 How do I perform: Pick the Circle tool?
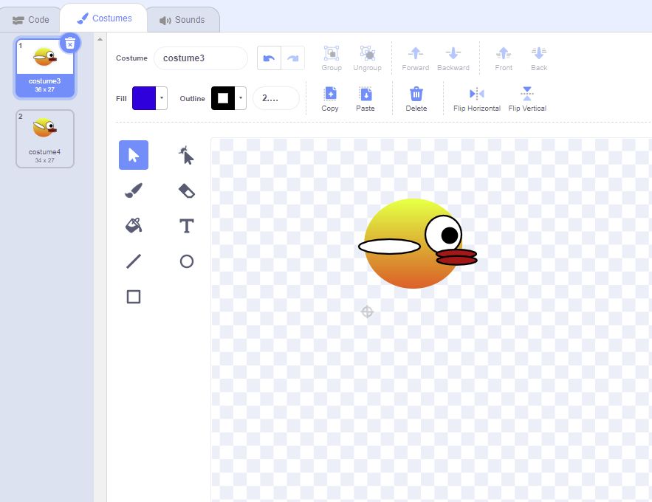[186, 261]
